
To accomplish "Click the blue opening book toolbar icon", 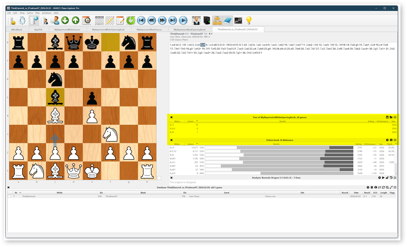I will pyautogui.click(x=228, y=20).
